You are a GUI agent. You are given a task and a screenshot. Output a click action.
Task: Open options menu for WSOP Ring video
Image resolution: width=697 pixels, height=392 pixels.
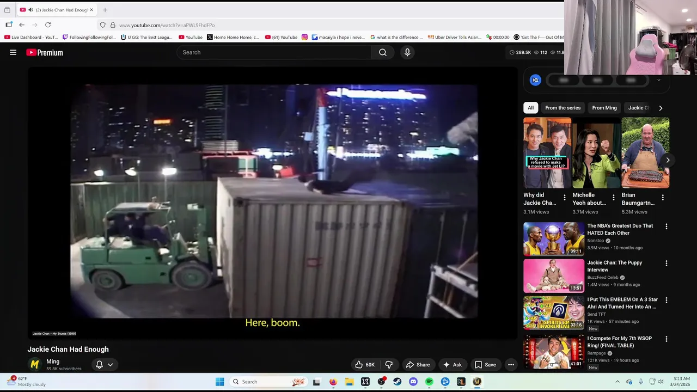(x=666, y=339)
